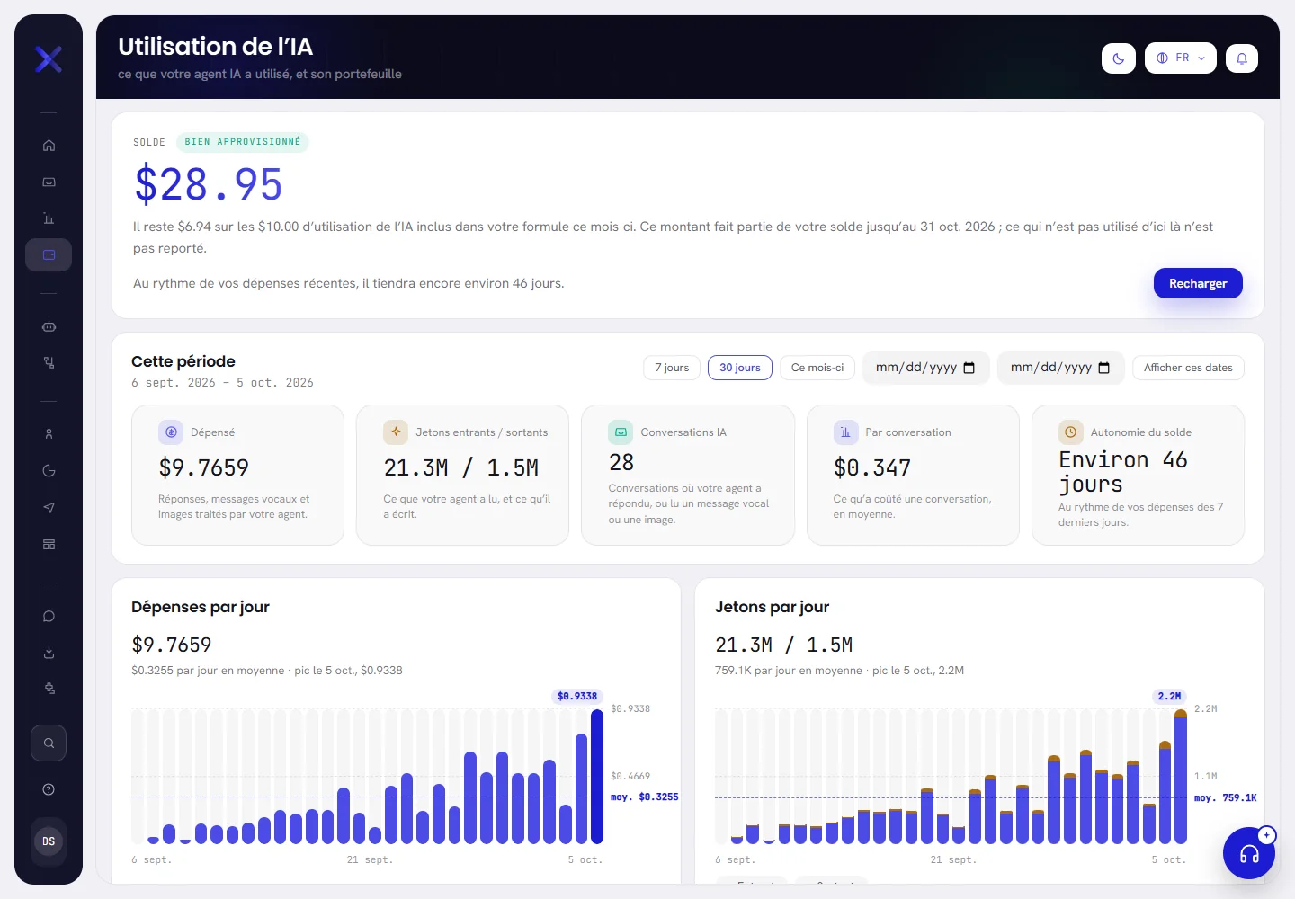
Task: Open the home icon in the sidebar
Action: [49, 146]
